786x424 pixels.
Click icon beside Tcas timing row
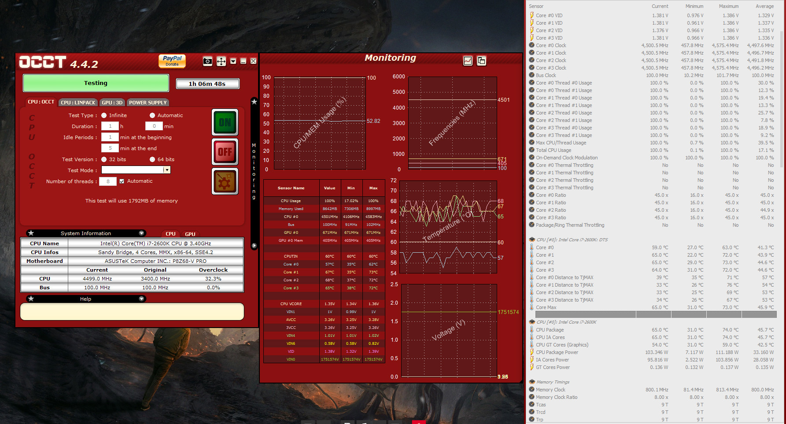[532, 405]
